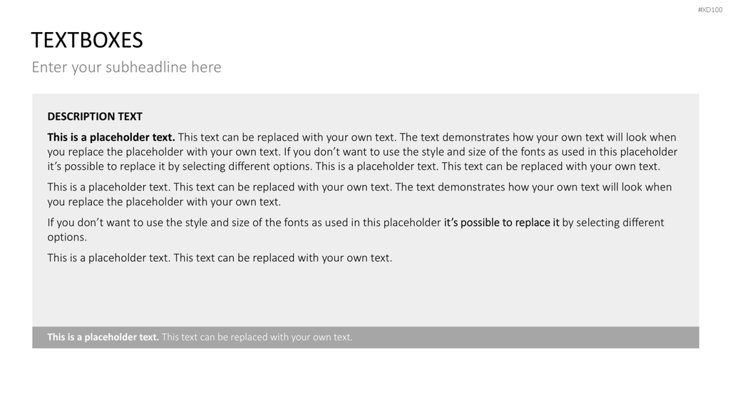Click the TEXTBOXES title heading
The width and height of the screenshot is (730, 411).
coord(87,40)
